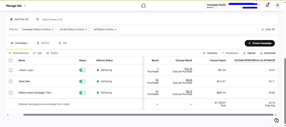Open the notifications bell icon
This screenshot has width=286, height=127.
267,5
